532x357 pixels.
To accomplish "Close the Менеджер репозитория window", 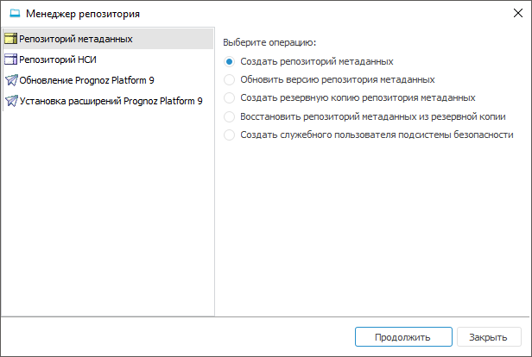I will click(515, 15).
